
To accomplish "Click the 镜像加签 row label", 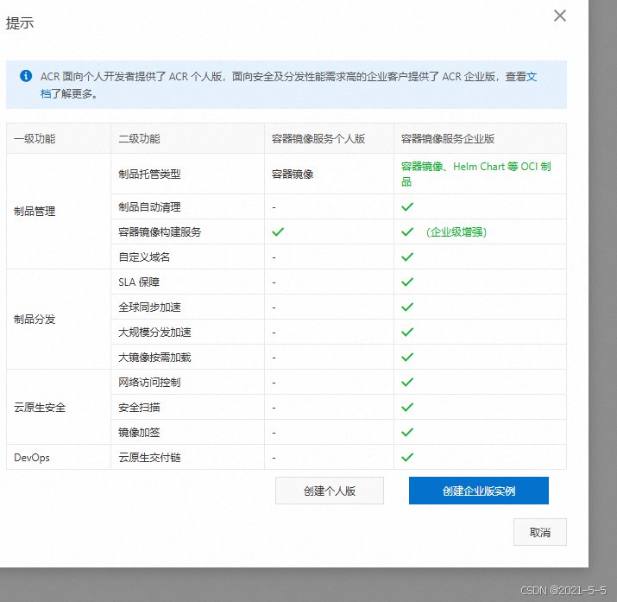I will [x=139, y=433].
